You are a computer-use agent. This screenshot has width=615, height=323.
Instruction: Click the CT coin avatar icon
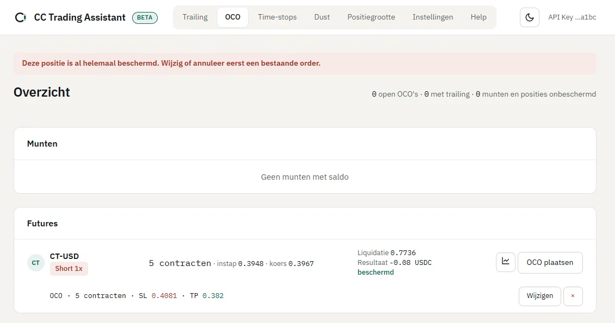click(x=36, y=263)
